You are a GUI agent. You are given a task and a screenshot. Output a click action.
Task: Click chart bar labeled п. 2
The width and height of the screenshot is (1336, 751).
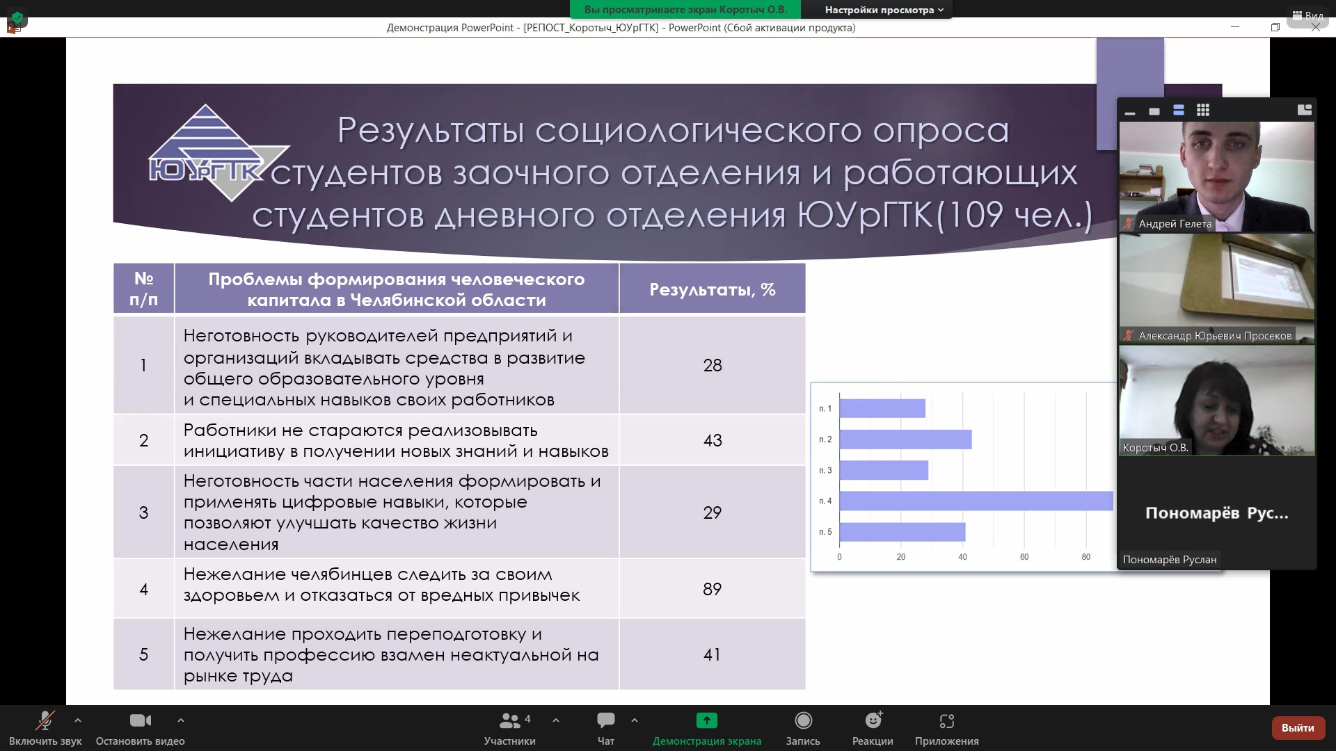click(x=905, y=439)
